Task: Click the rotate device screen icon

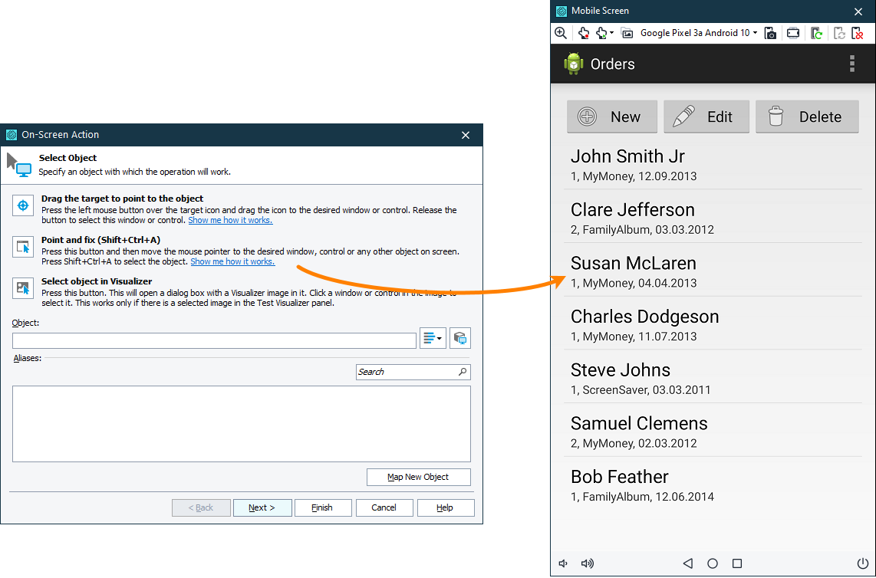Action: point(792,33)
